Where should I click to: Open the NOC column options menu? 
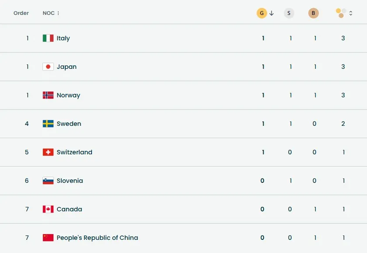(x=58, y=13)
